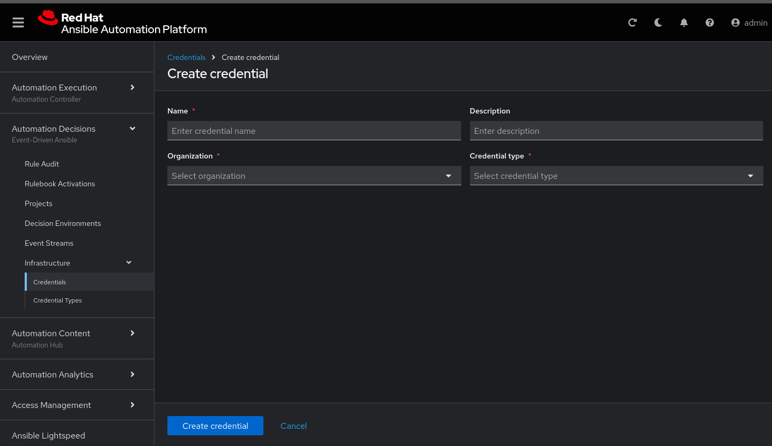Collapse the Infrastructure group

pyautogui.click(x=78, y=263)
